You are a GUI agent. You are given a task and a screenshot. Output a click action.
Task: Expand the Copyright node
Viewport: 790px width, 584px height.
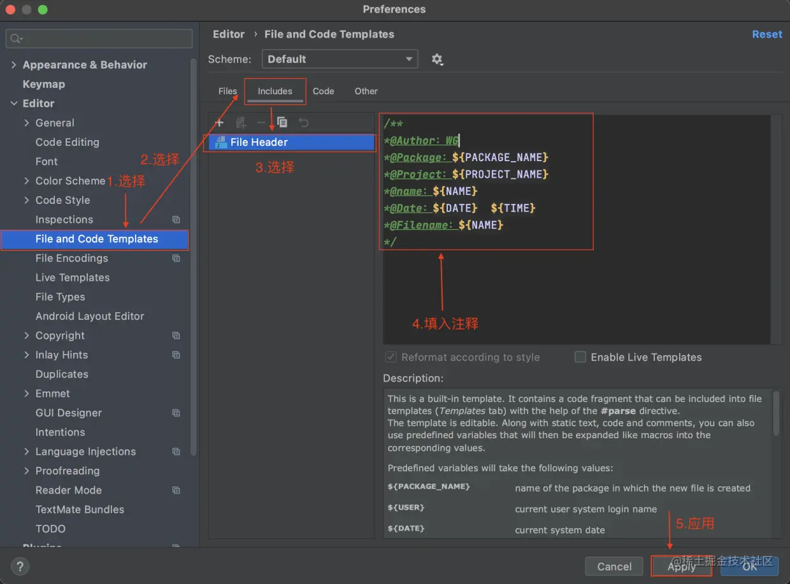point(27,336)
